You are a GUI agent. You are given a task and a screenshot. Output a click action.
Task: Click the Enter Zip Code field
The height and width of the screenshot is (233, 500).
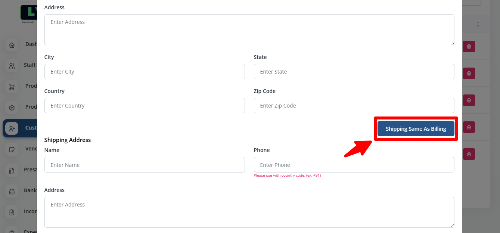[354, 106]
